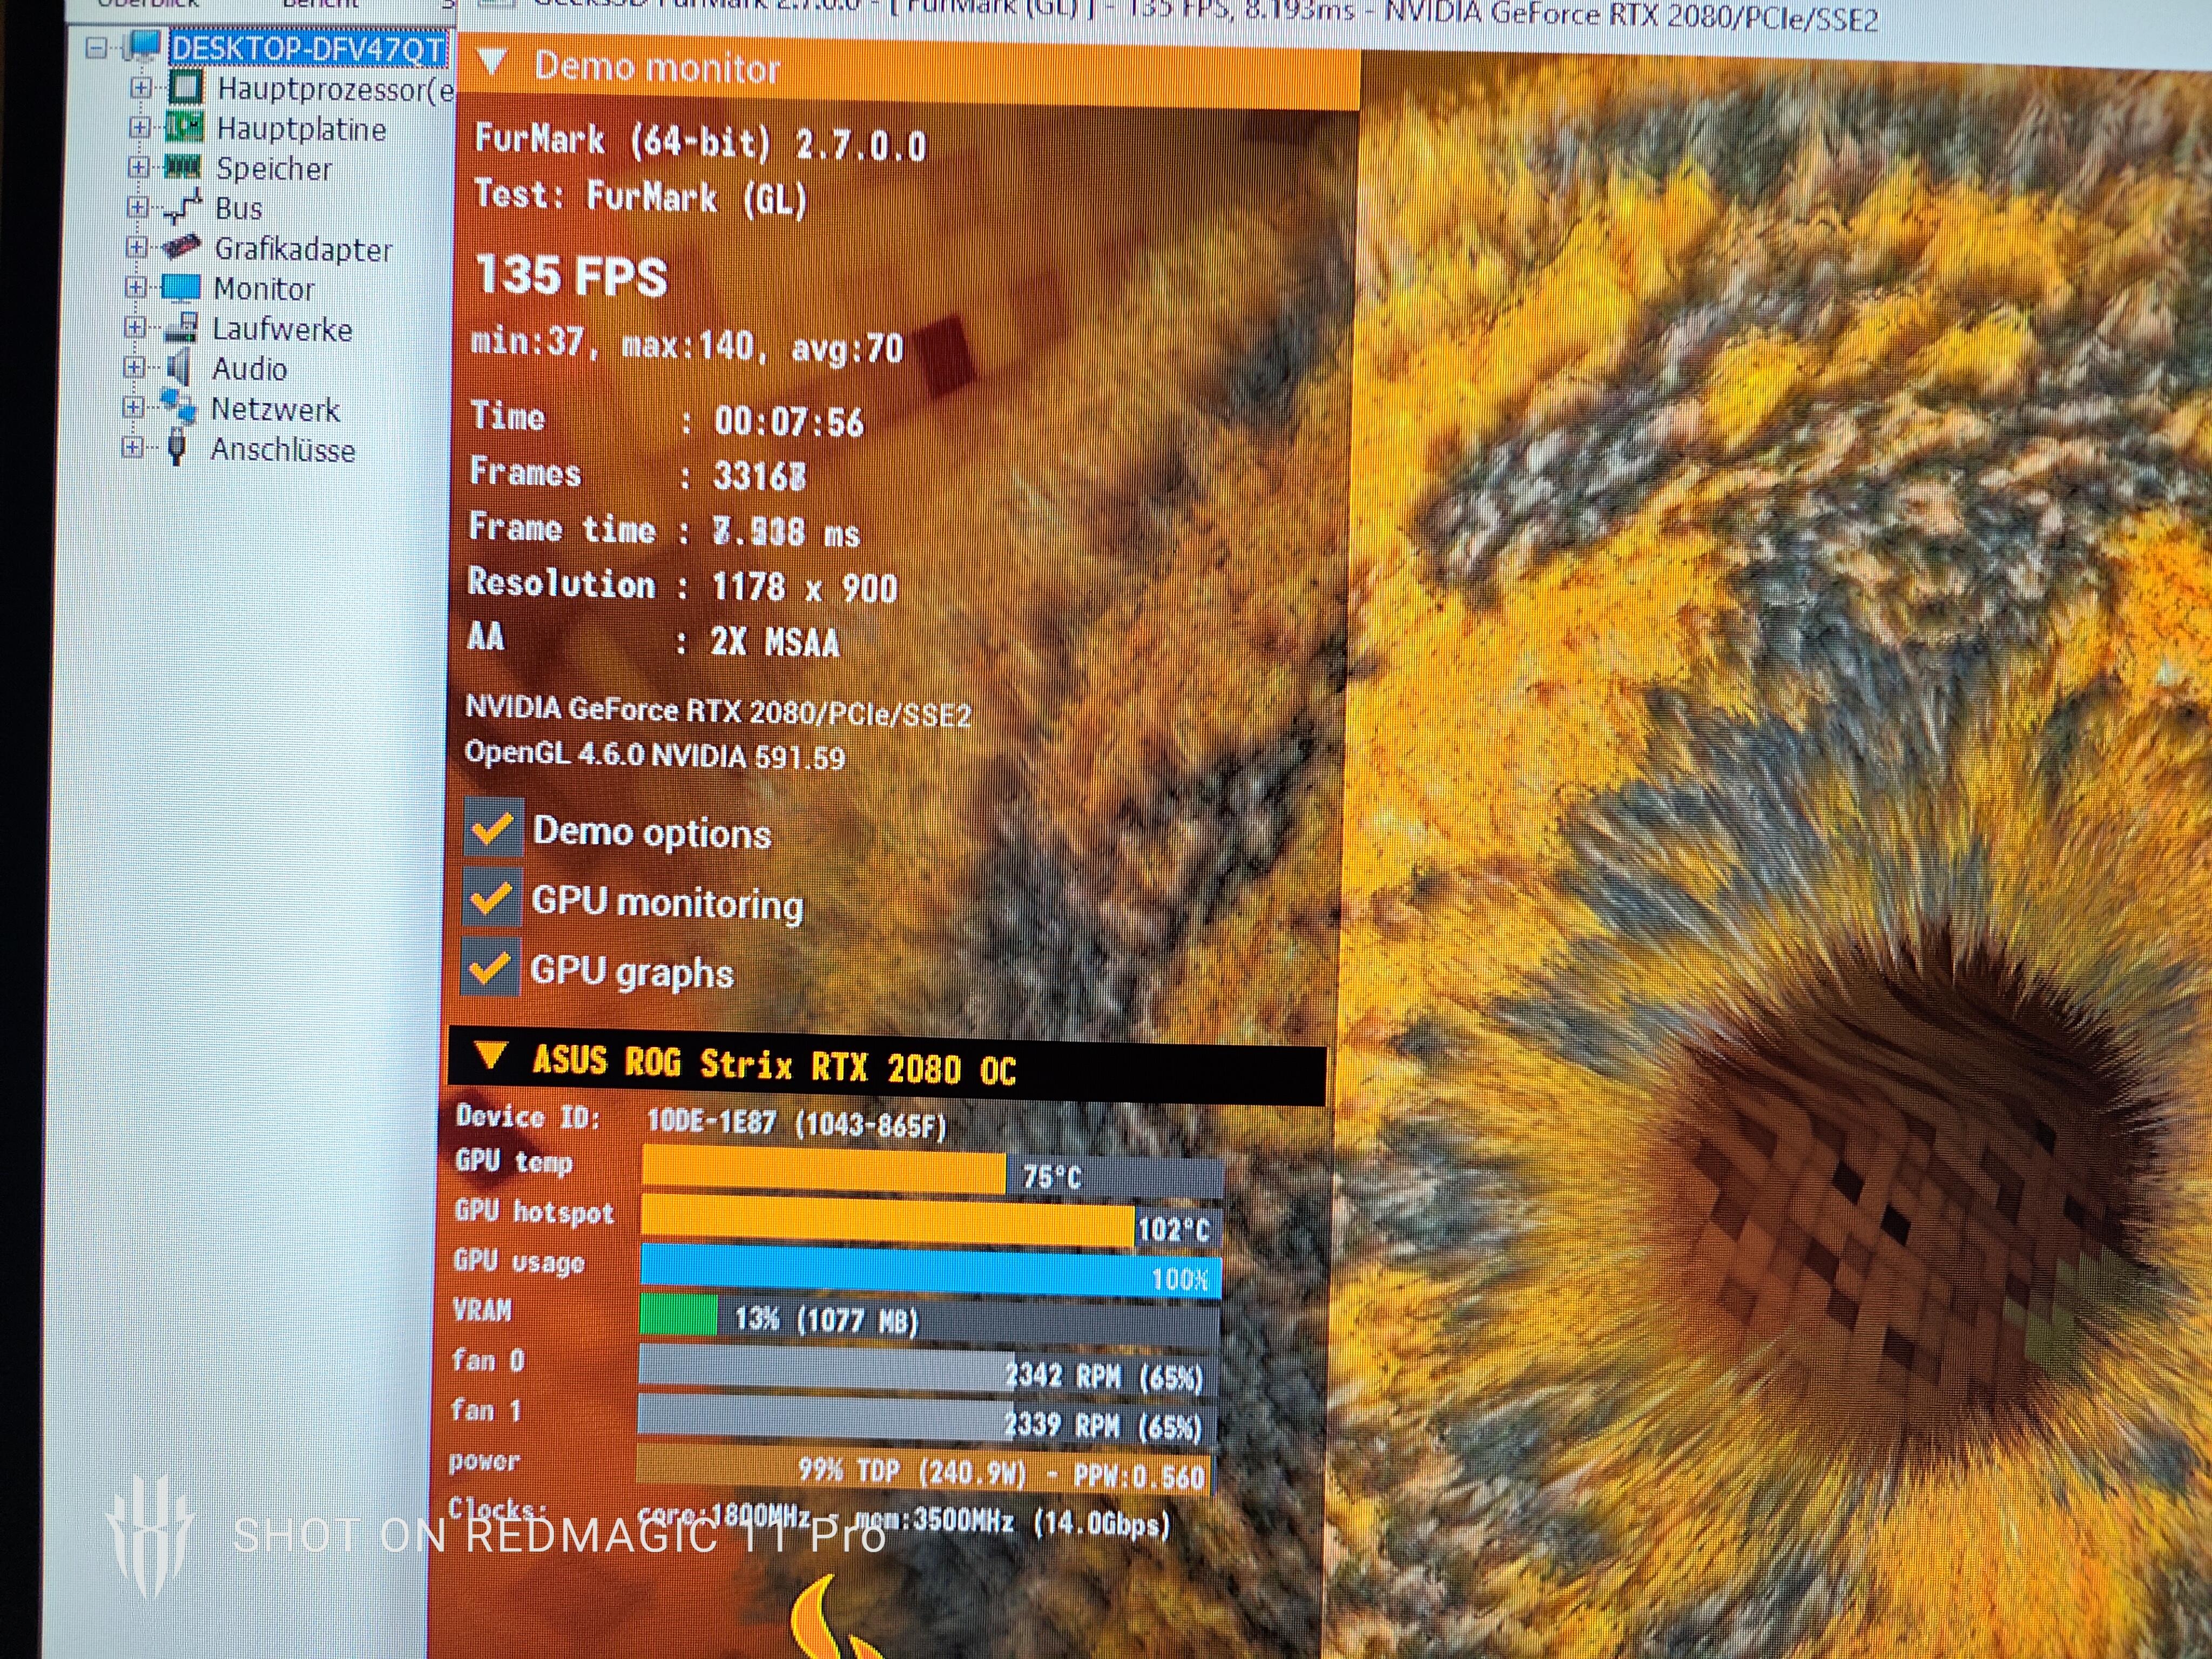2212x1659 pixels.
Task: Click the Speicher memory chip icon
Action: [x=182, y=167]
